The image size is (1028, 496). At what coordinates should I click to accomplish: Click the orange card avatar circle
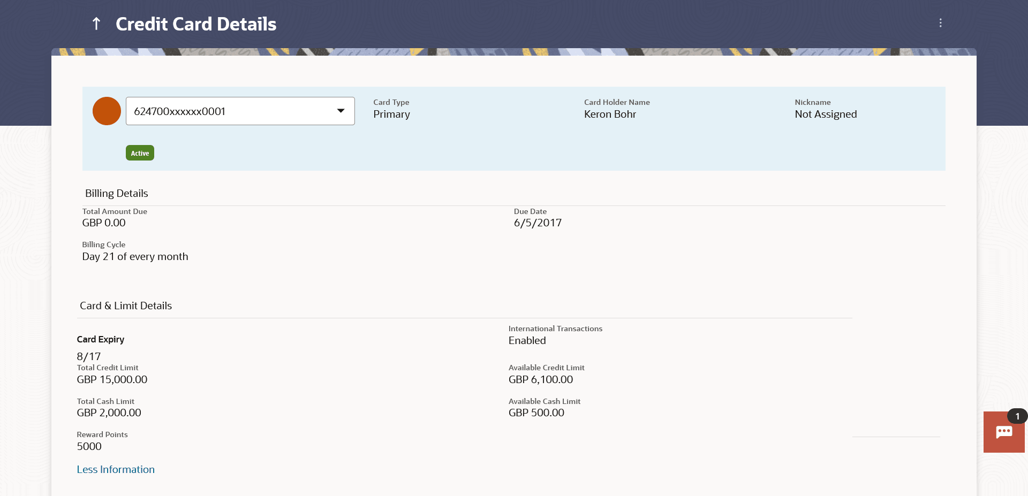[107, 111]
